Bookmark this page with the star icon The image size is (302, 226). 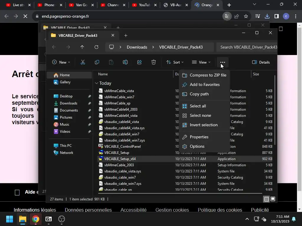coord(246,16)
